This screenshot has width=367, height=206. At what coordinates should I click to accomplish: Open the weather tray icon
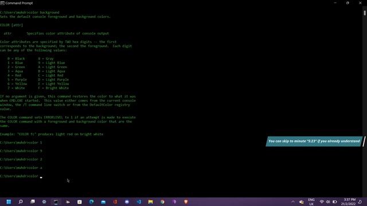pyautogui.click(x=302, y=202)
